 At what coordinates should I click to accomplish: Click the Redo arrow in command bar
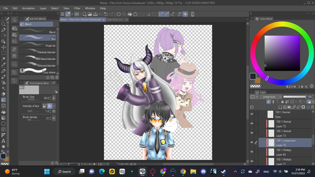(x=111, y=14)
